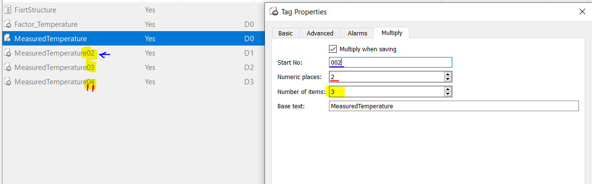Go to the Alarms tab

[357, 33]
